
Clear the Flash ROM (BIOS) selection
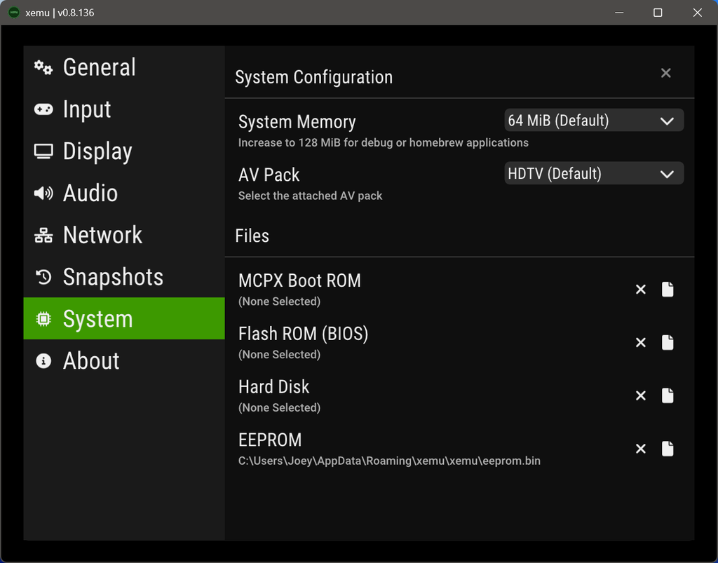click(641, 342)
